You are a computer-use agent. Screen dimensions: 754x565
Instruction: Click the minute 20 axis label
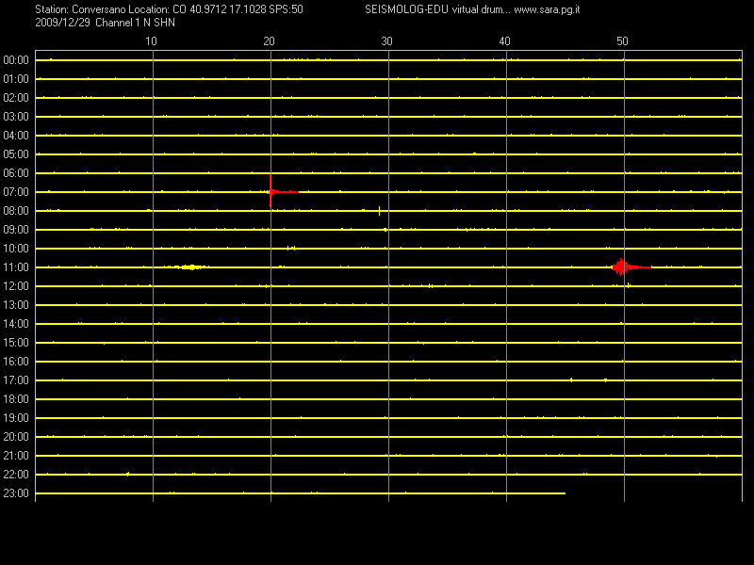tap(269, 41)
